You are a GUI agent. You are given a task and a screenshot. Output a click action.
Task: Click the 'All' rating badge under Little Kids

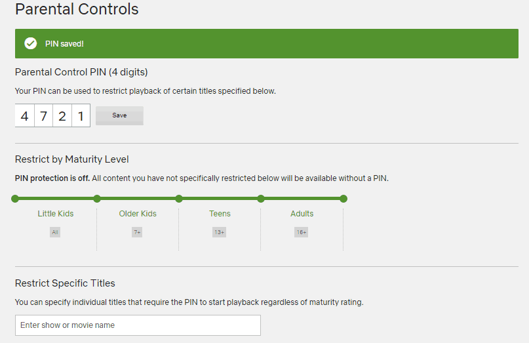(x=55, y=232)
